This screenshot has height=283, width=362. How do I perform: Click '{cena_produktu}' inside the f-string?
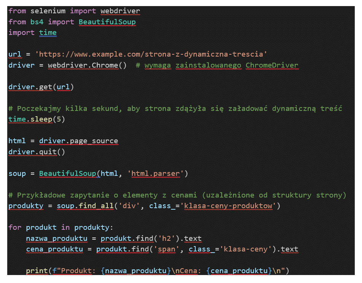(239, 270)
